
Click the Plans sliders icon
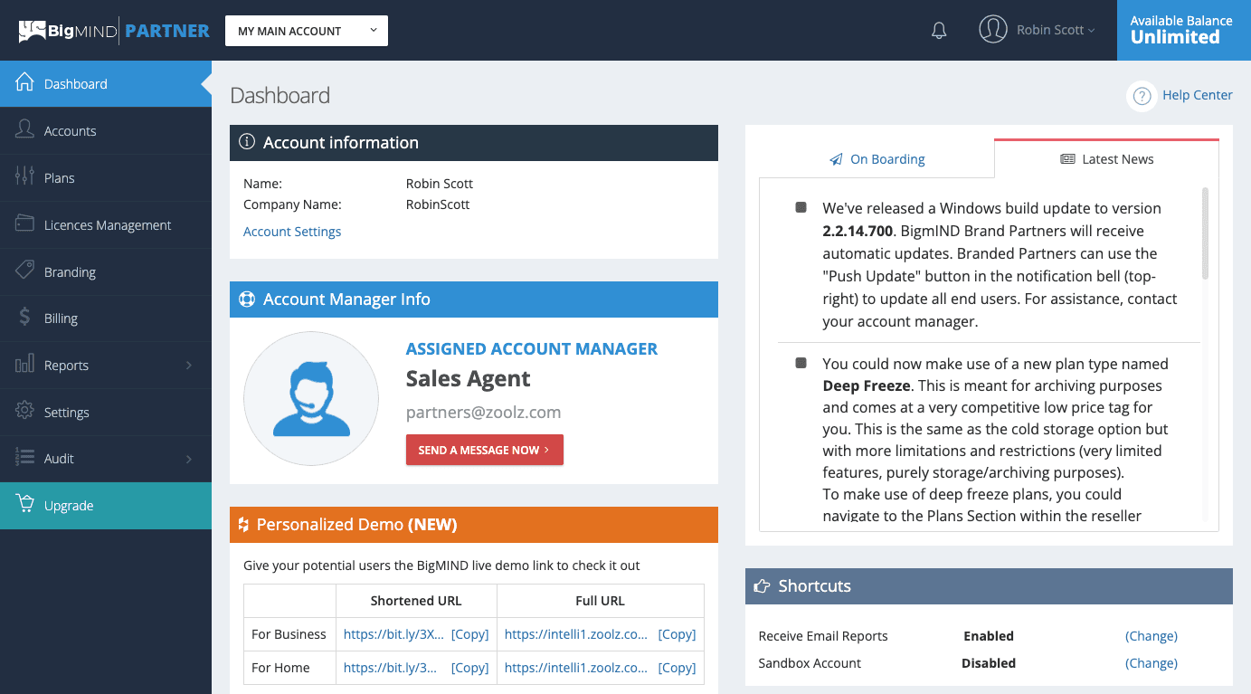point(24,177)
